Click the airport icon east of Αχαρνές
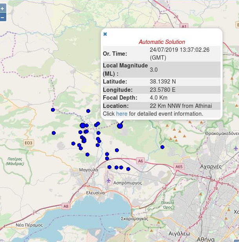239x242 pixels. click(x=236, y=148)
